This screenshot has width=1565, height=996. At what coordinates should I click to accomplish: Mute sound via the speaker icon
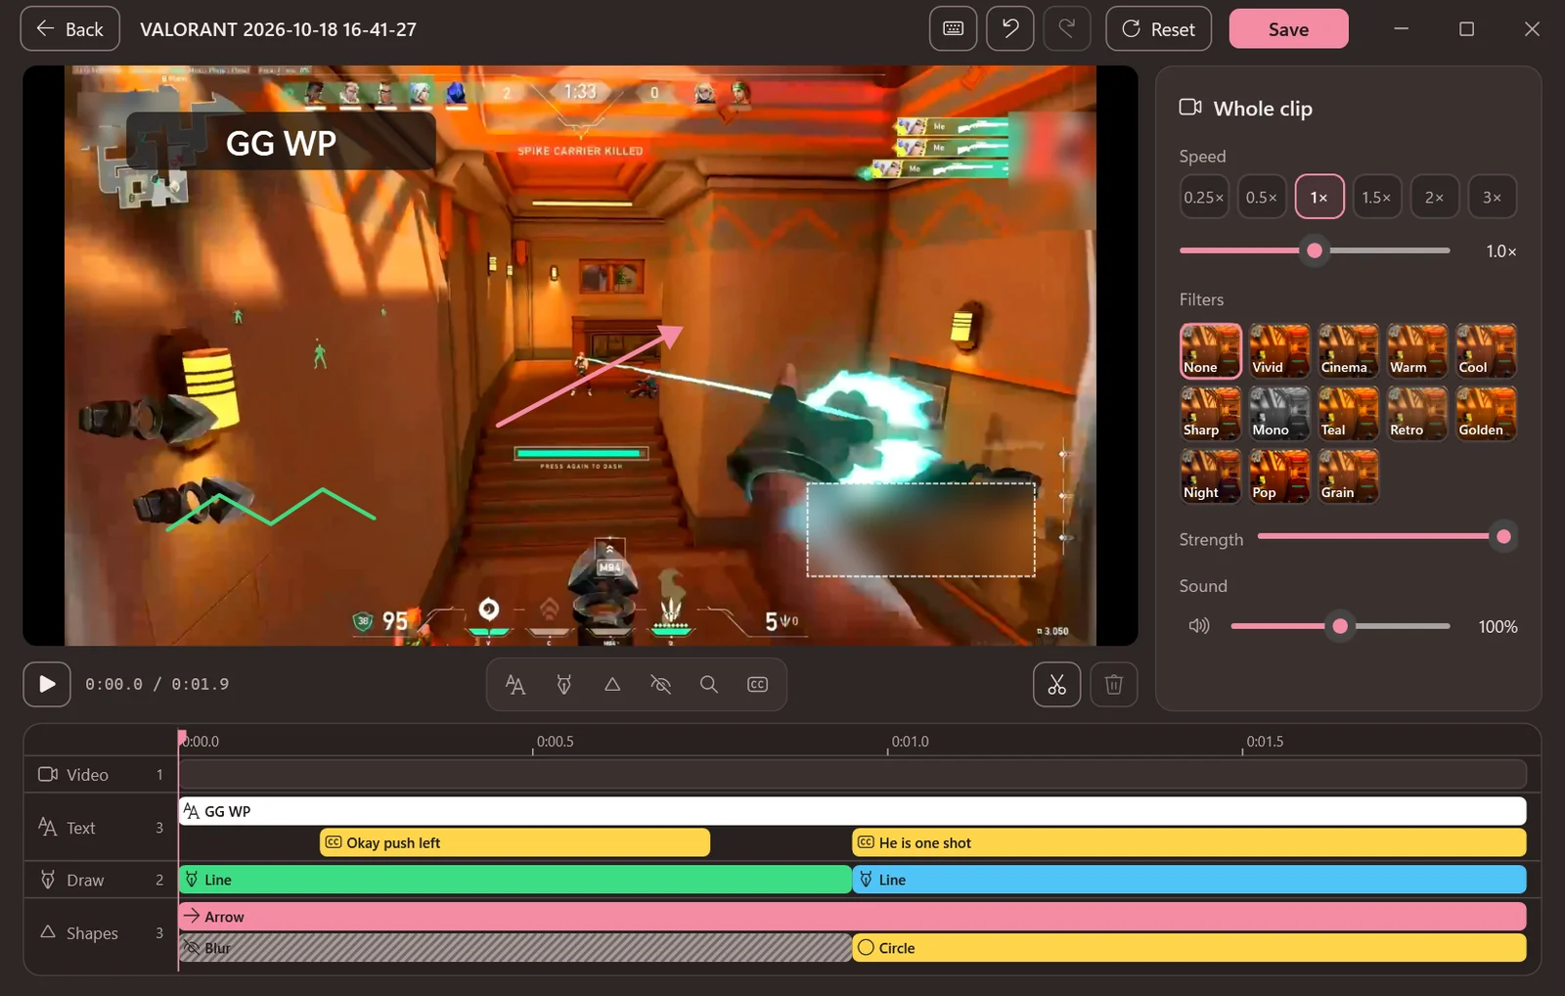point(1199,625)
